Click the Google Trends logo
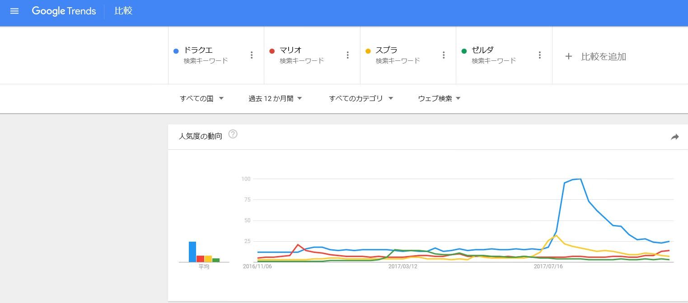 tap(64, 11)
